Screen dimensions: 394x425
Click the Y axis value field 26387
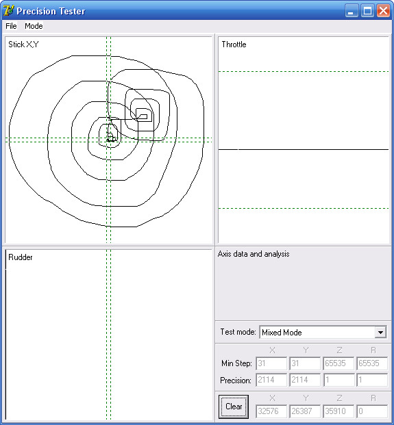305,411
